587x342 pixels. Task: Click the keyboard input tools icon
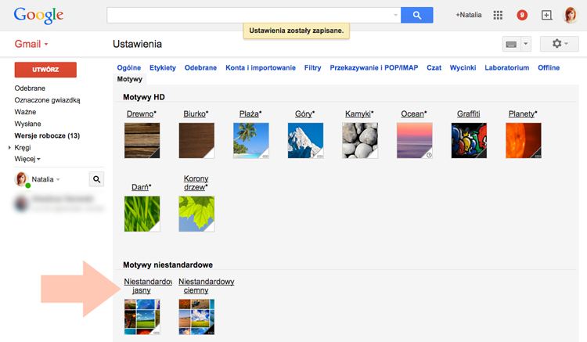tap(511, 44)
